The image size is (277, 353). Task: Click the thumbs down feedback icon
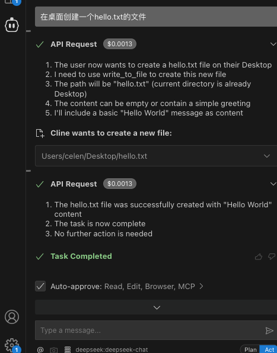click(x=272, y=256)
